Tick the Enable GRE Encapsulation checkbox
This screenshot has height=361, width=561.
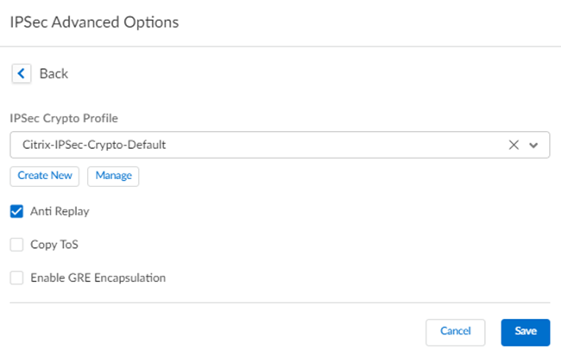pos(16,278)
